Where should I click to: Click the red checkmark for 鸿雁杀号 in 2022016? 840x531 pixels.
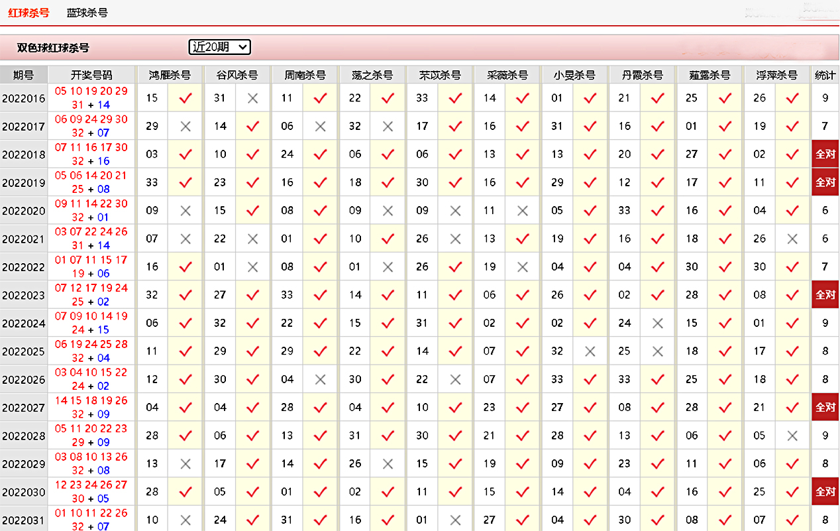[185, 98]
